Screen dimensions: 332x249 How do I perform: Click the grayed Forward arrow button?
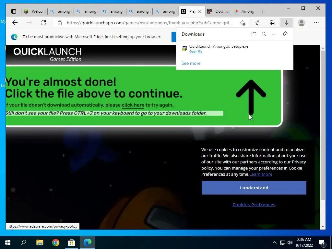[29, 23]
